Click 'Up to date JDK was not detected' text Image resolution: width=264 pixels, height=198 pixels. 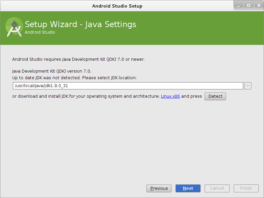pos(74,78)
